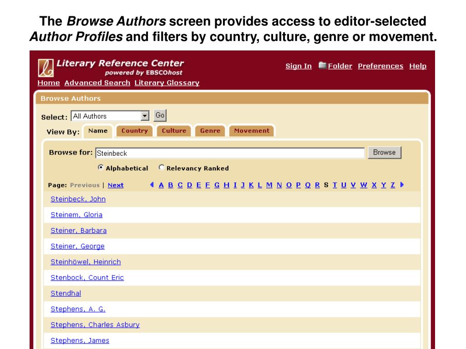Switch to the Genre tab

tap(210, 131)
